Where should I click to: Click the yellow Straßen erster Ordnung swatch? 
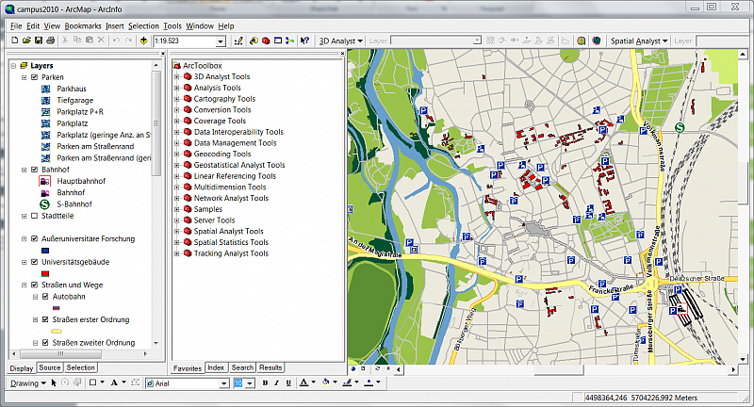(x=57, y=331)
